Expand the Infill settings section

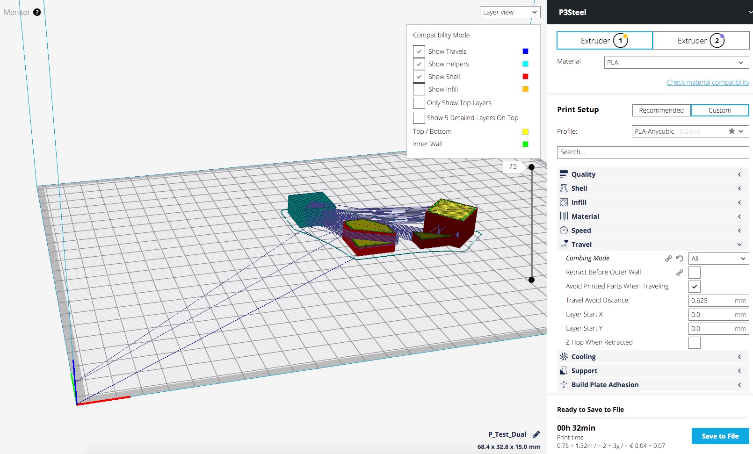coord(653,202)
